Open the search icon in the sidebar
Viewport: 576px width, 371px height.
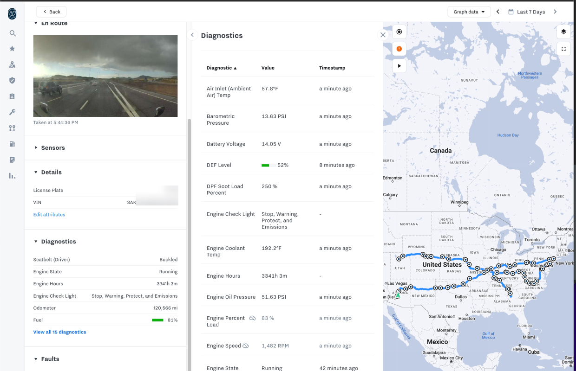click(x=13, y=33)
